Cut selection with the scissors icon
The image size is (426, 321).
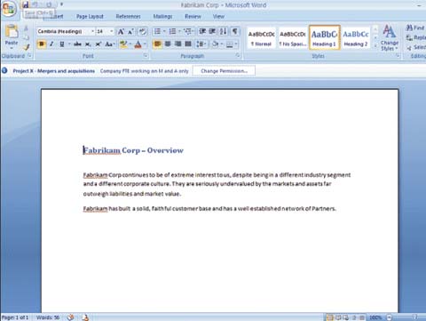click(26, 28)
